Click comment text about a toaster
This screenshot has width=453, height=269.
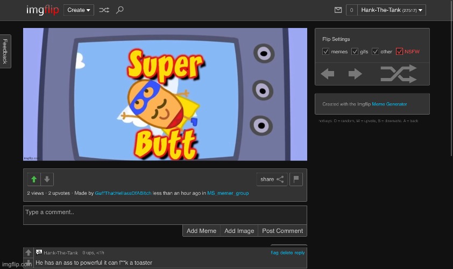click(x=94, y=263)
